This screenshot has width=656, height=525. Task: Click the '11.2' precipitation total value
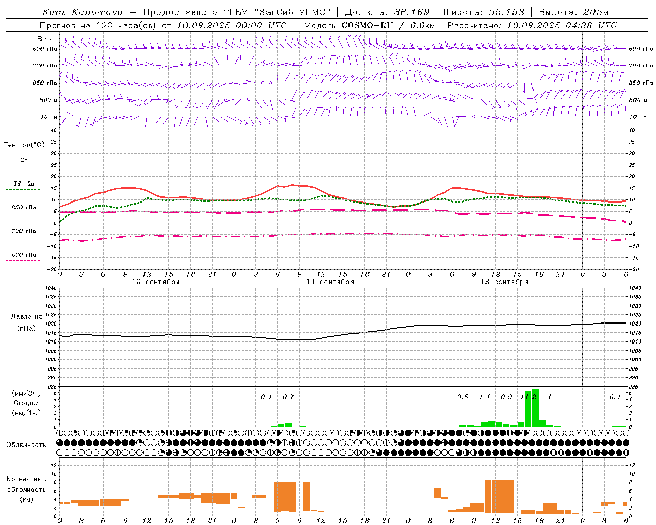(528, 397)
